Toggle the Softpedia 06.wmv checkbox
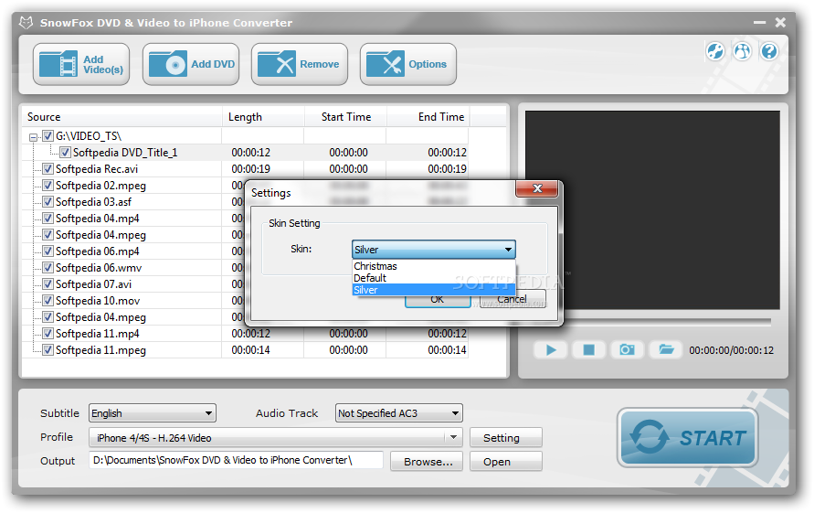Image resolution: width=814 pixels, height=513 pixels. point(48,268)
